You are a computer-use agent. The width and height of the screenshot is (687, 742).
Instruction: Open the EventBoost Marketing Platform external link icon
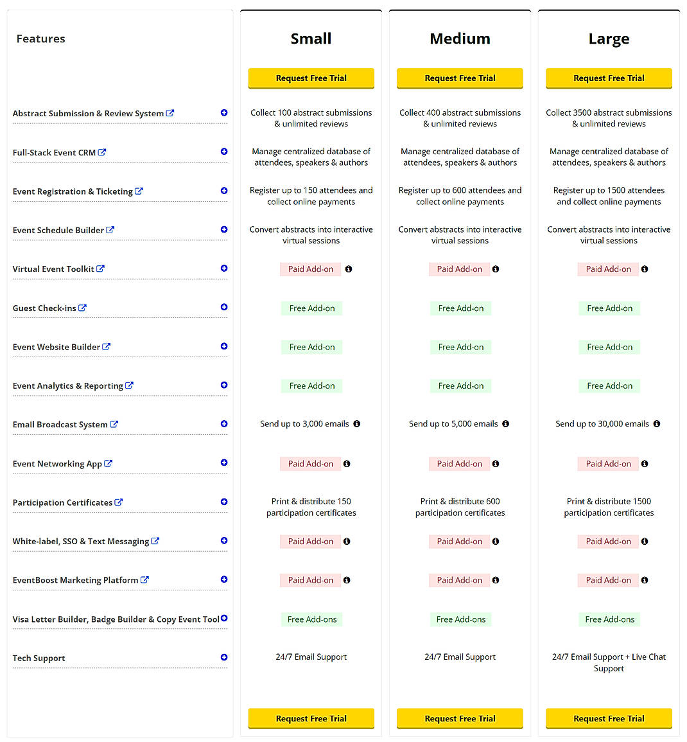coord(145,579)
